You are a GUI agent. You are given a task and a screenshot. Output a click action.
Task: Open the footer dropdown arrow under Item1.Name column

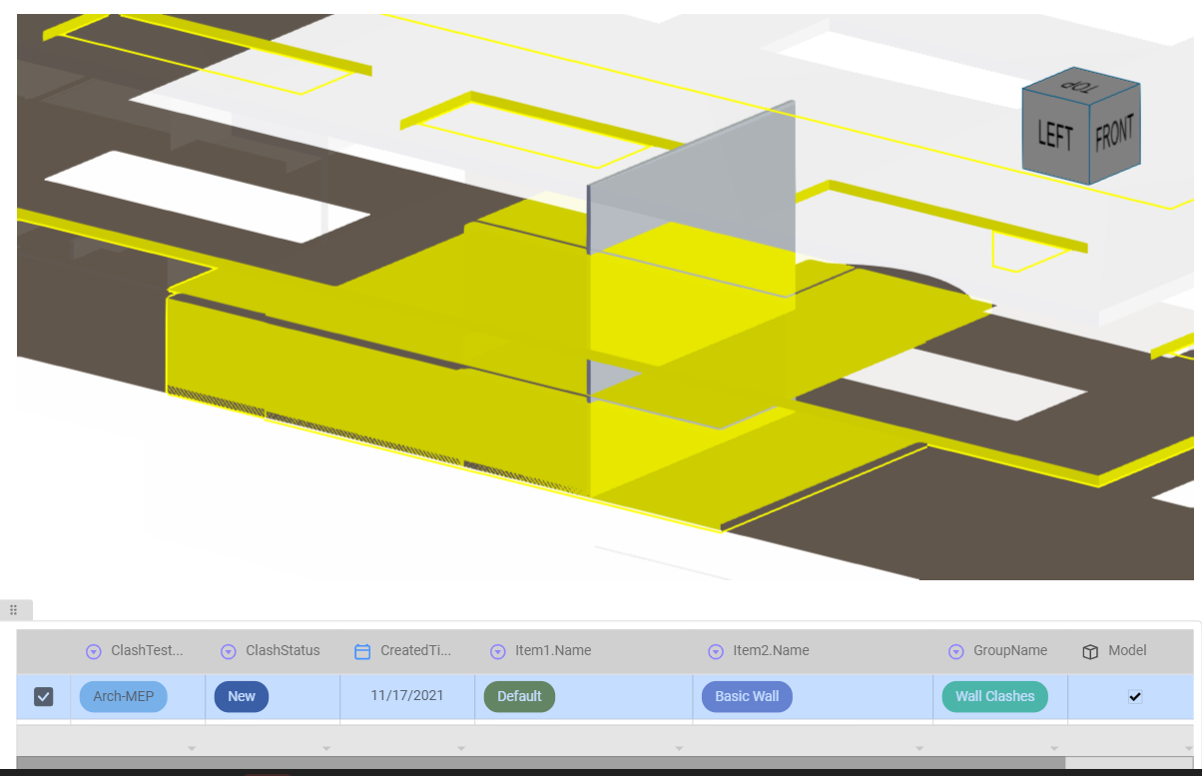click(x=679, y=748)
